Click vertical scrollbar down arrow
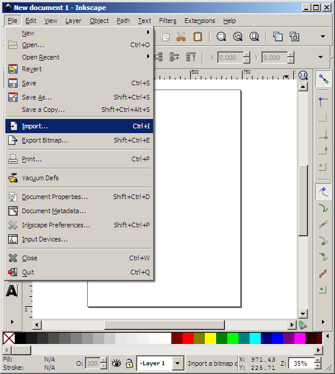The height and width of the screenshot is (374, 335). 303,314
